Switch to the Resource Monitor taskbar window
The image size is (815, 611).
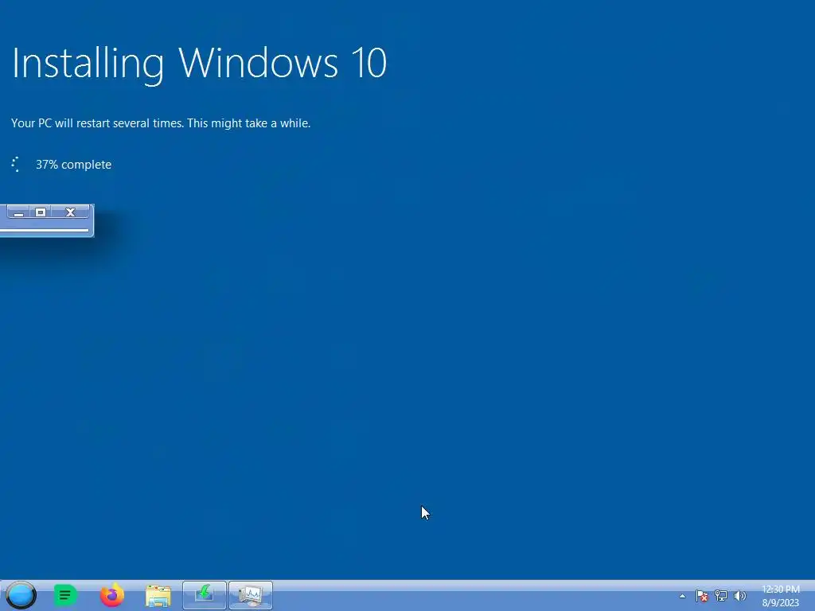[x=251, y=595]
